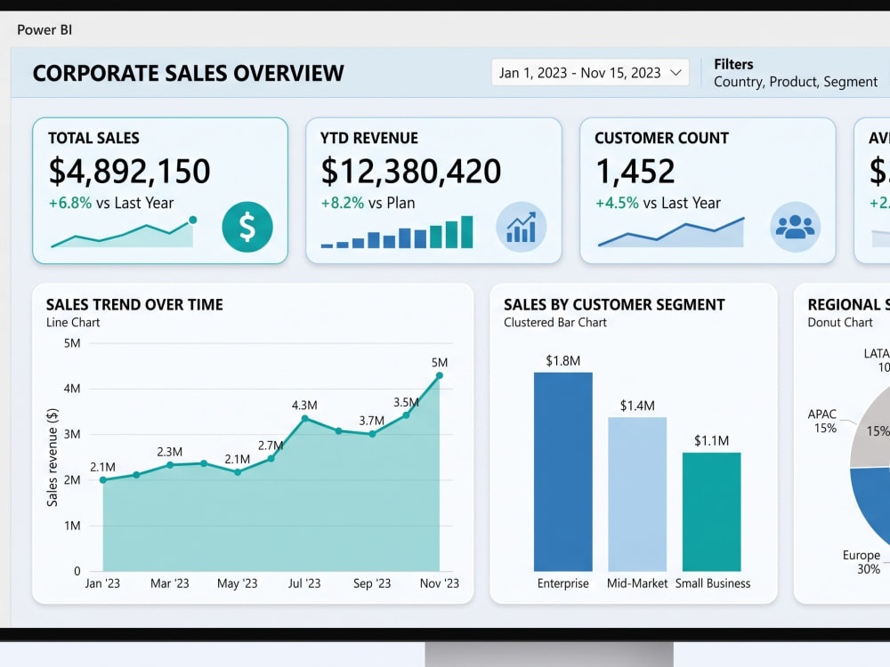This screenshot has width=890, height=667.
Task: Click the +6.8% vs Last Year text
Action: tap(111, 203)
